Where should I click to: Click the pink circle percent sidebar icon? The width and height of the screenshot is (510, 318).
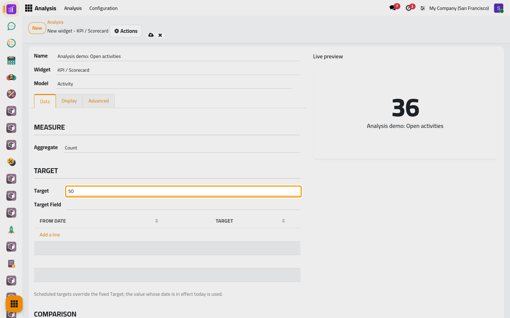[11, 94]
